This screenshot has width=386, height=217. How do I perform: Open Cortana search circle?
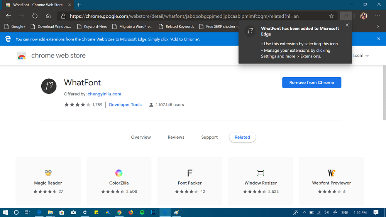16,212
